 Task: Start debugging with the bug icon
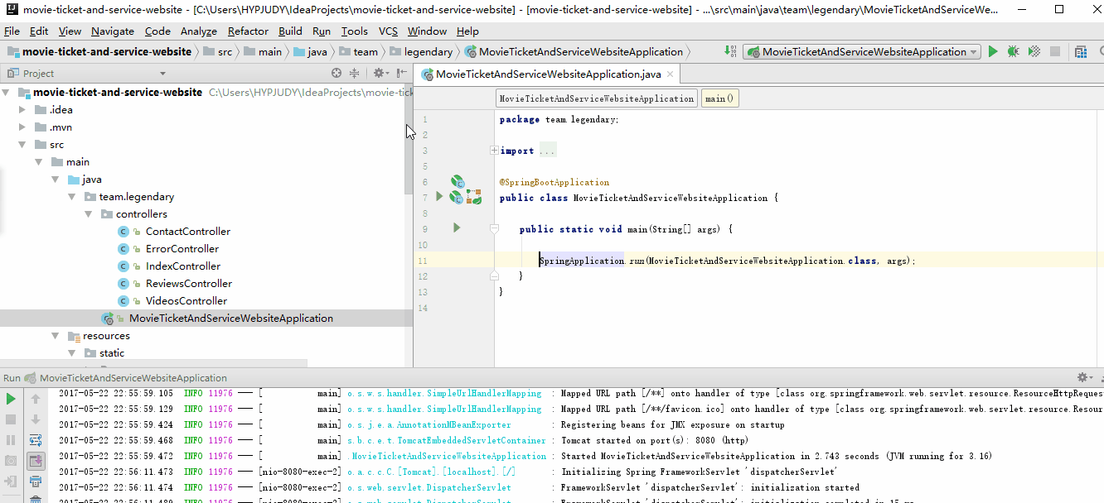1013,51
